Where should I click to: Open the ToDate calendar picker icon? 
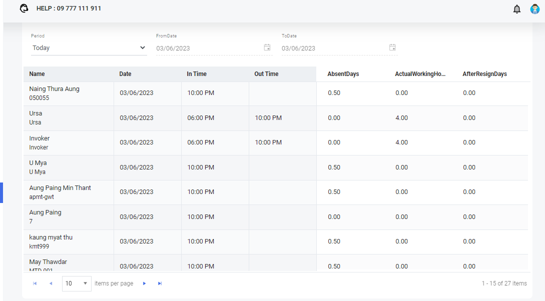click(x=392, y=47)
